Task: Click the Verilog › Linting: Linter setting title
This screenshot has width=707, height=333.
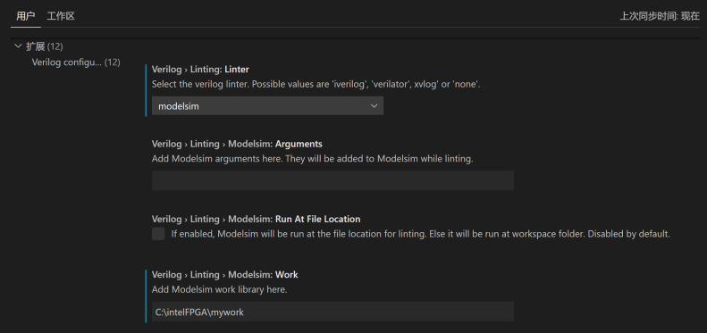Action: point(200,70)
